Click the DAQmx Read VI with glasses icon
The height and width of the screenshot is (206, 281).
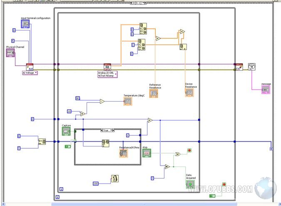[107, 67]
